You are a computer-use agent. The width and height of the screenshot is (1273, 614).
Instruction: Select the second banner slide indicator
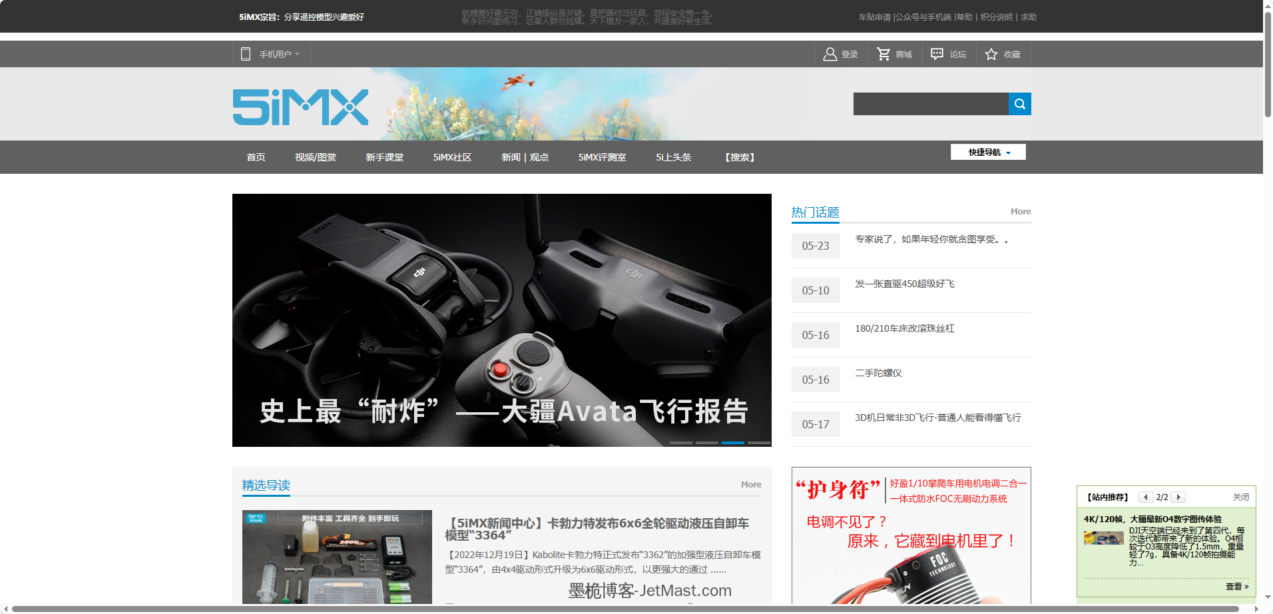[707, 443]
